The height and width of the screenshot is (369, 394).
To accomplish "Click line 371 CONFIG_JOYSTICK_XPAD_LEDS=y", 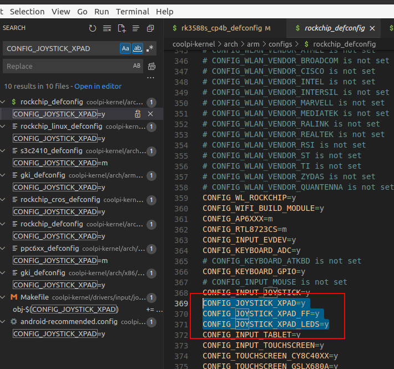I will tap(266, 324).
